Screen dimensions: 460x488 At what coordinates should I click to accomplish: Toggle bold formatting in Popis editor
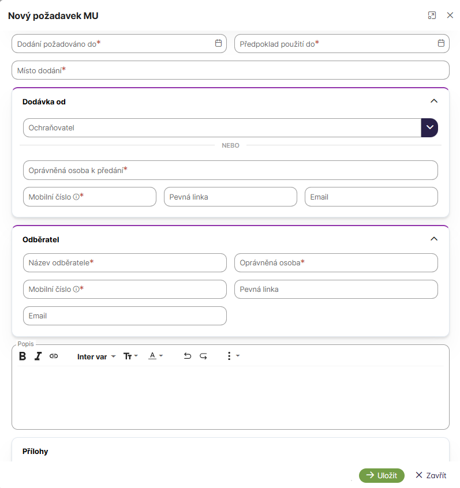[x=23, y=356]
